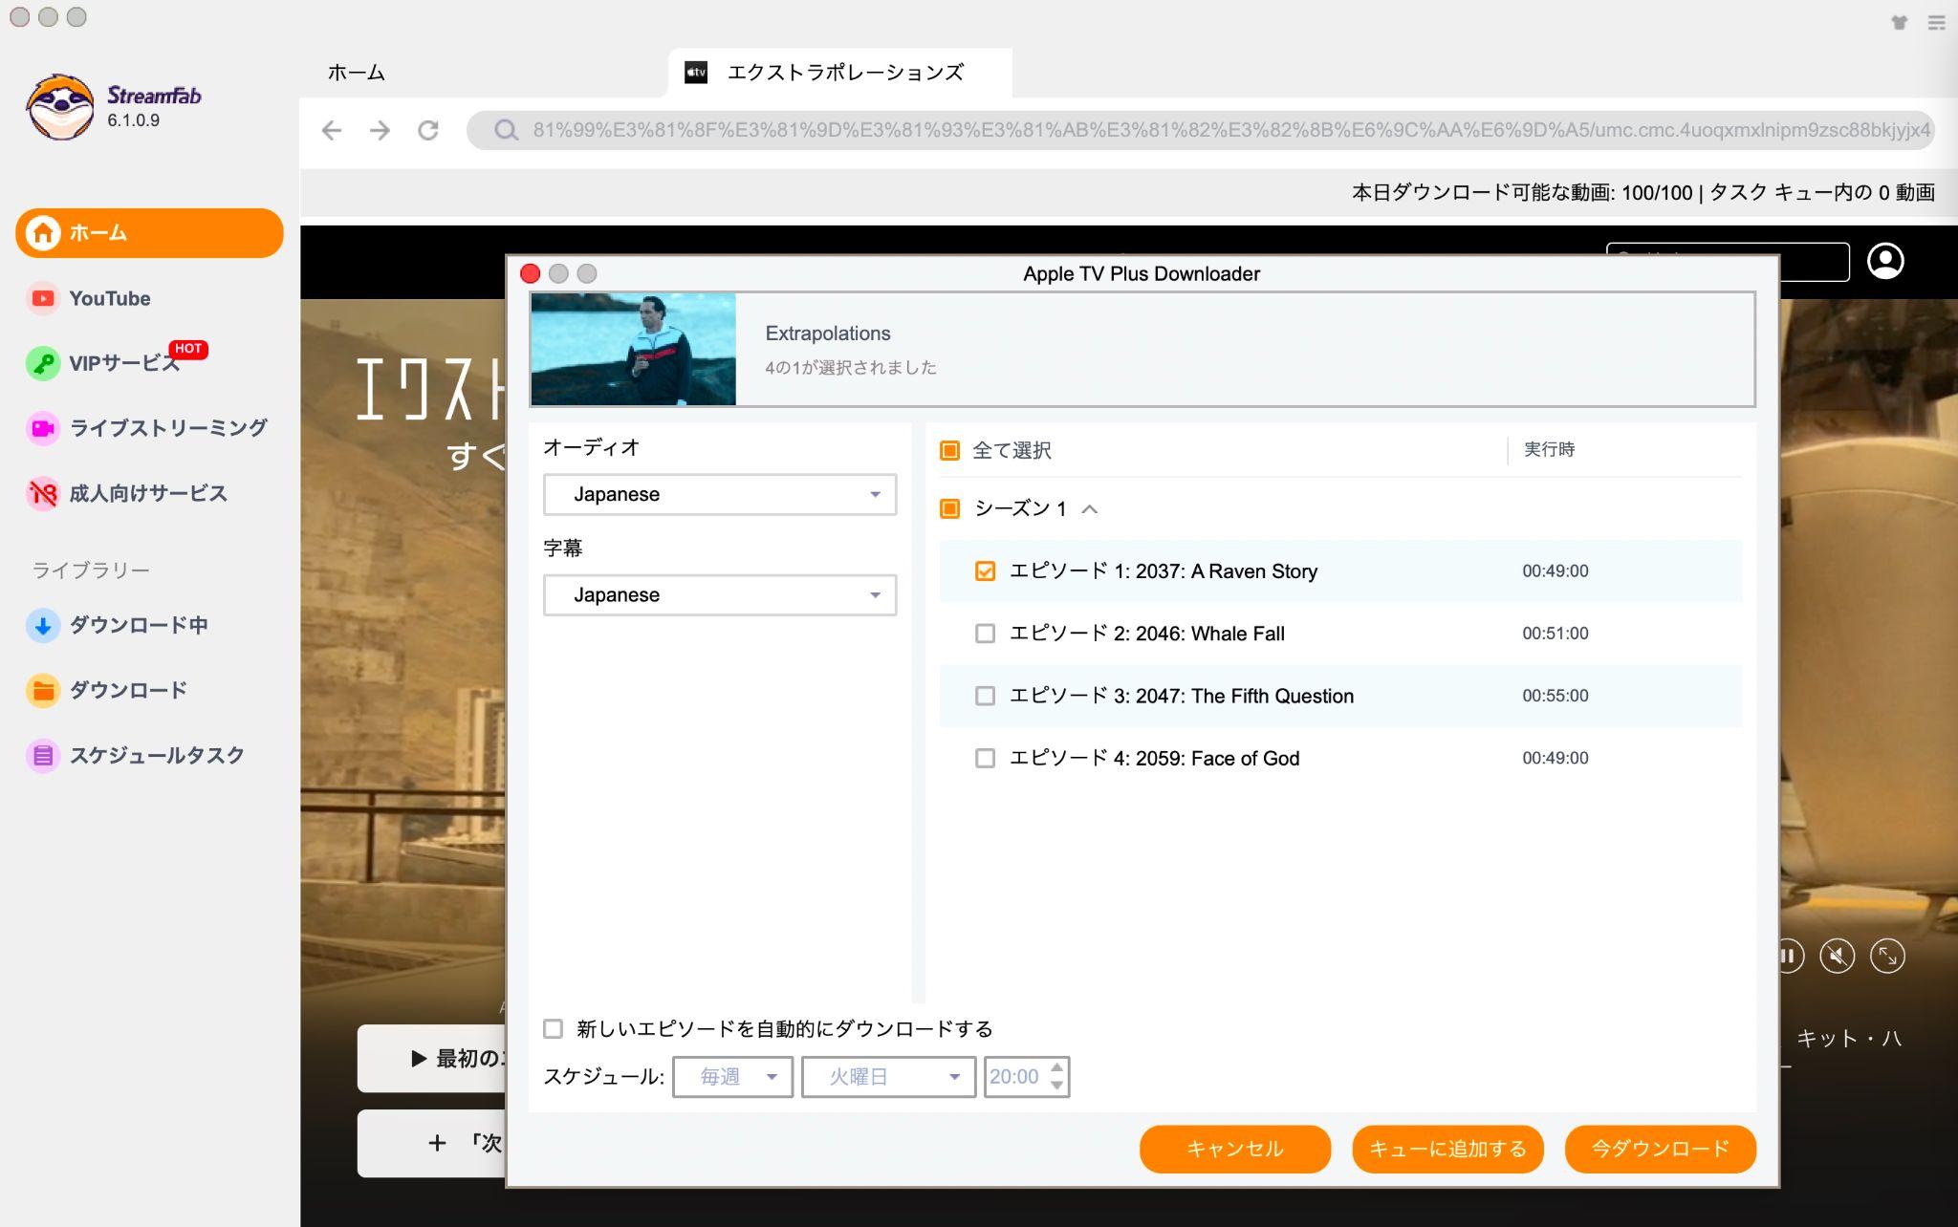Click the 実行時 column header
The image size is (1958, 1227).
coord(1549,449)
